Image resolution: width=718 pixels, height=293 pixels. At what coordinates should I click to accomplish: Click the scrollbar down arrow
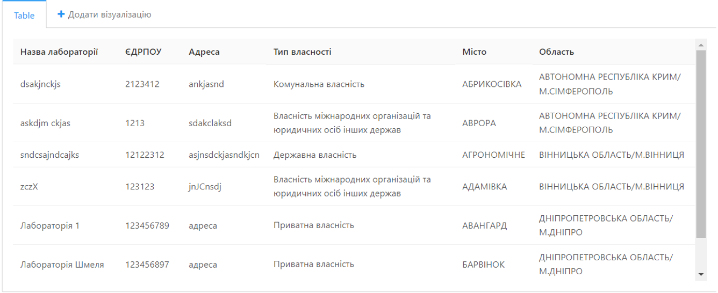coord(701,274)
